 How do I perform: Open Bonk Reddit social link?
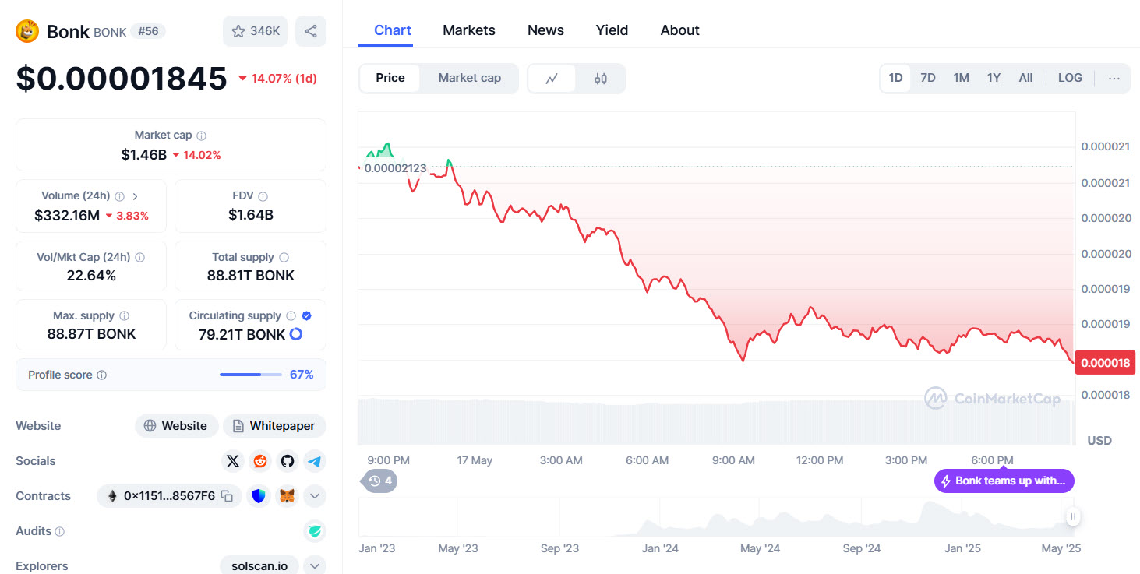[260, 461]
